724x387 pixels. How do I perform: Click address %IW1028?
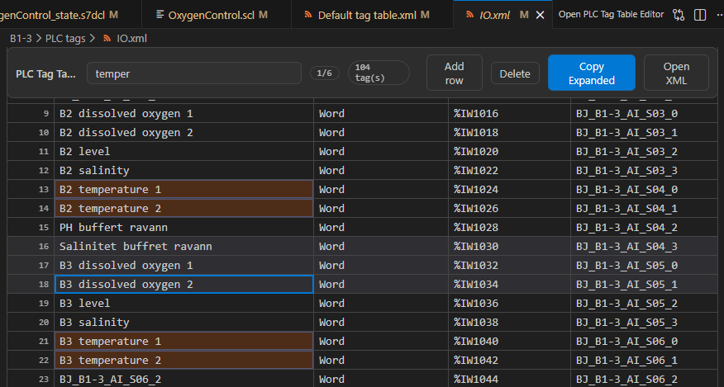pos(475,228)
